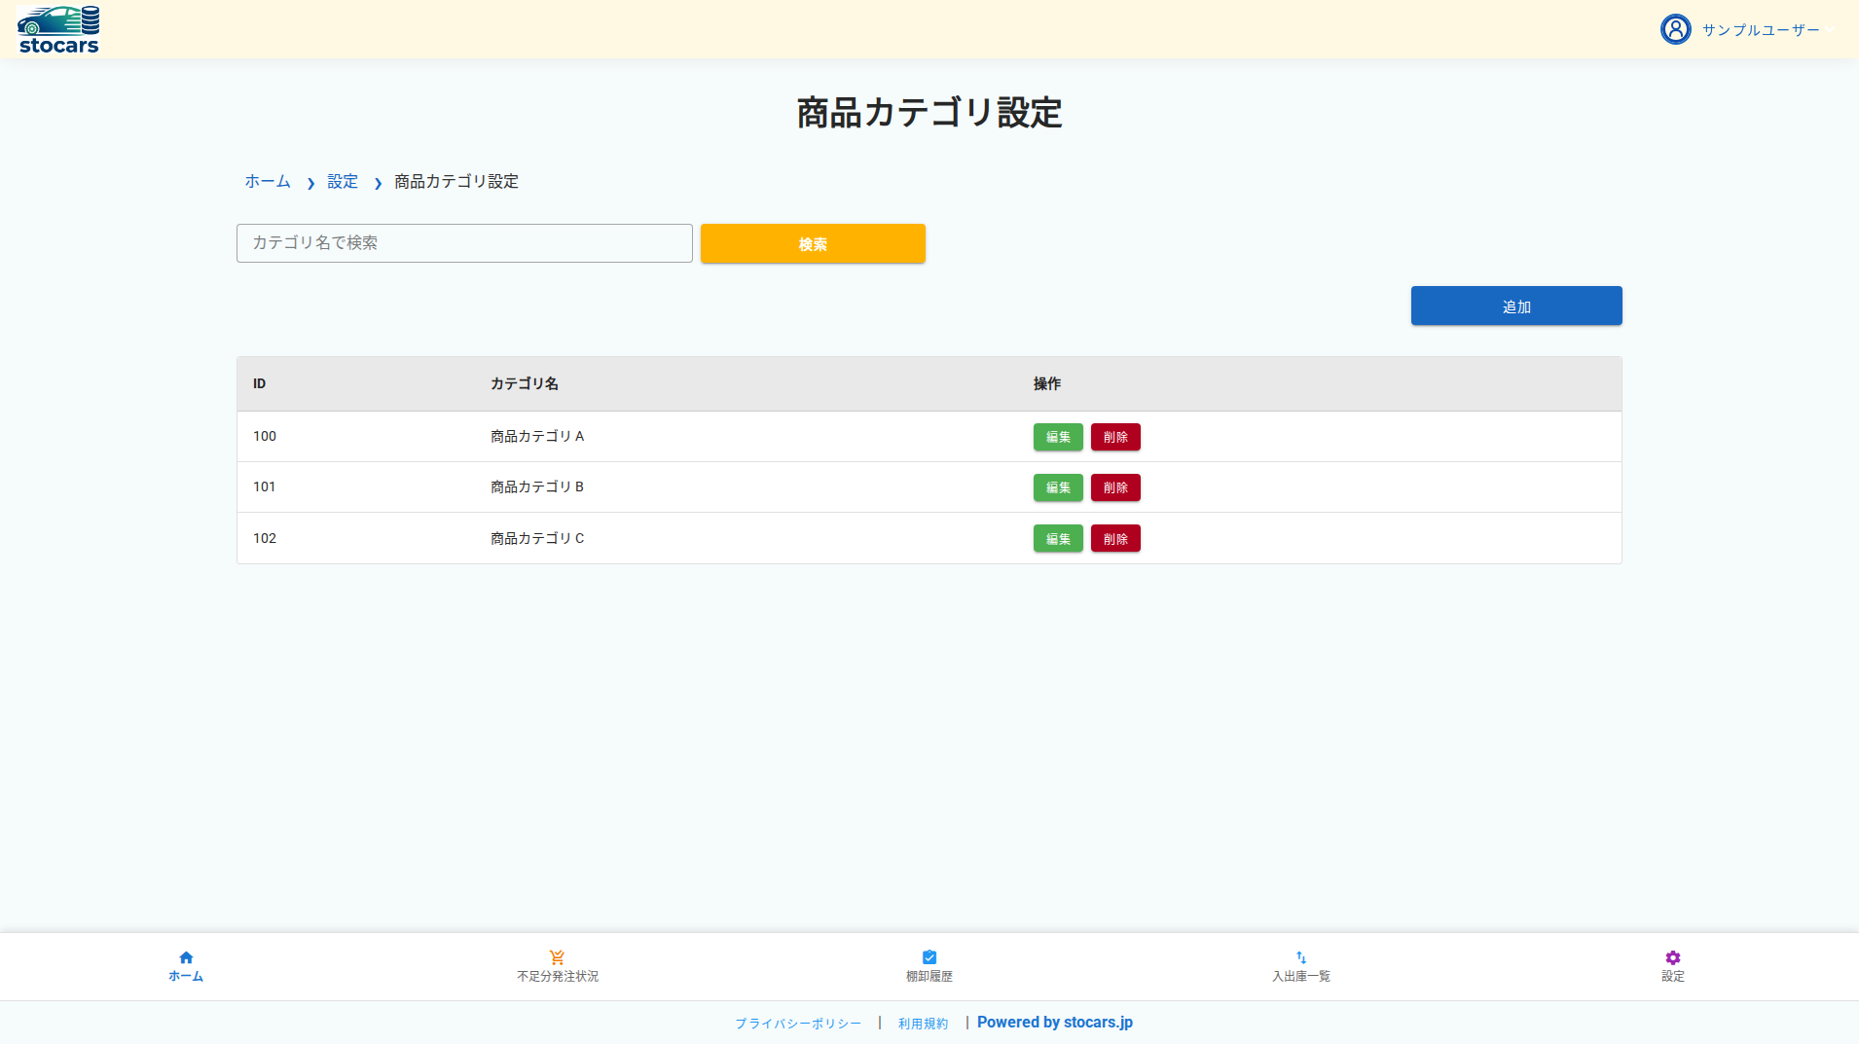Open the 設定 label in bottom navigation

click(1673, 976)
